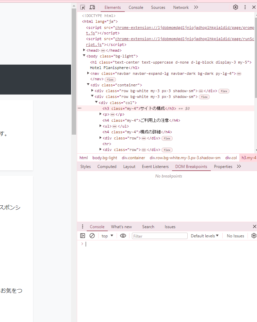The width and height of the screenshot is (257, 322).
Task: Toggle flex badge on div row below hr
Action: click(x=167, y=150)
